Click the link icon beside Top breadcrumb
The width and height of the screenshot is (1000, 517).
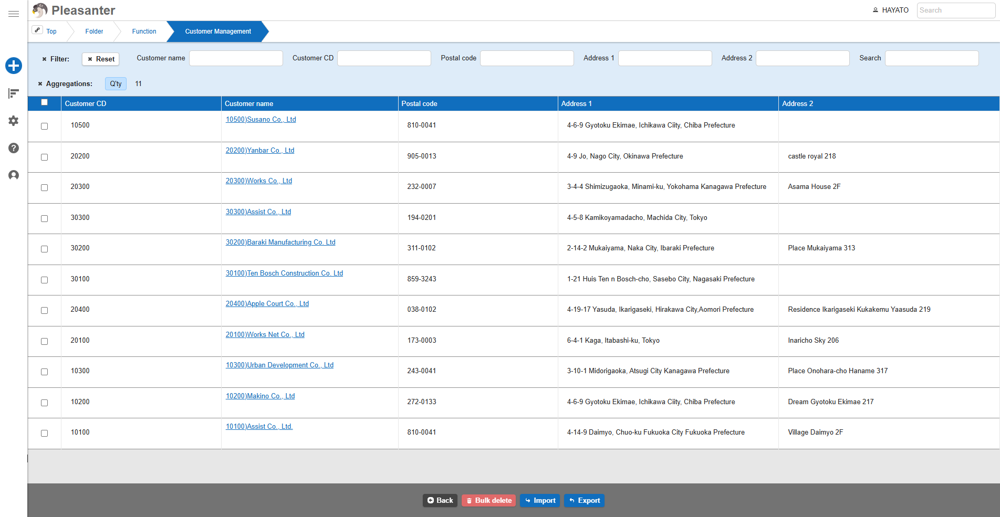[37, 30]
